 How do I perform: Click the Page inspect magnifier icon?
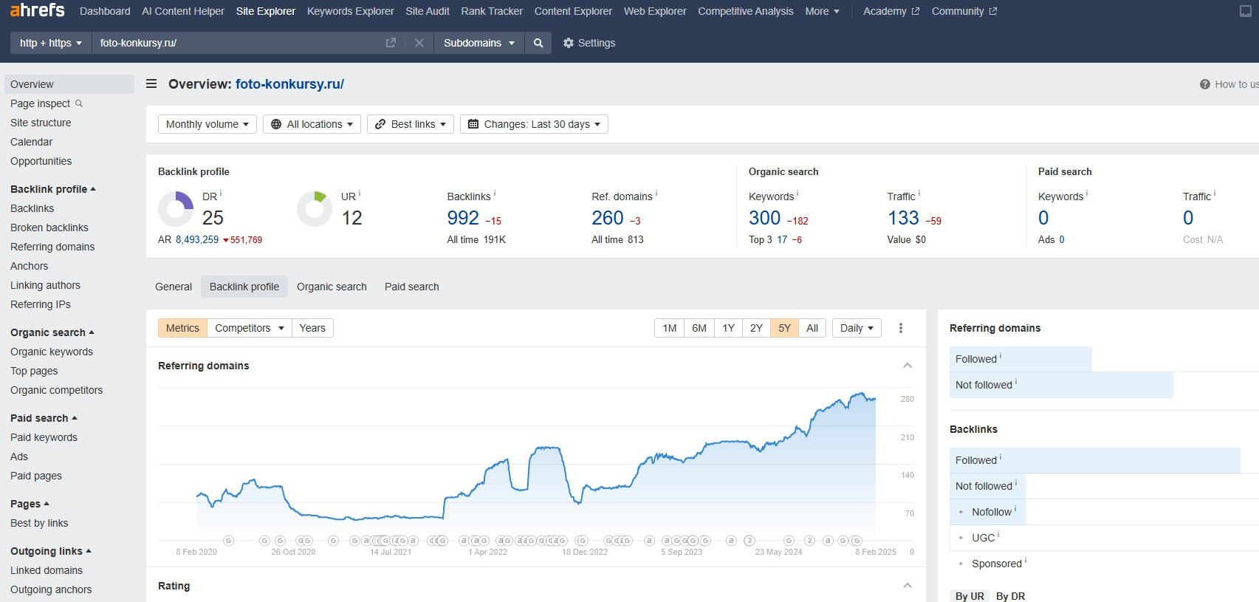tap(79, 103)
